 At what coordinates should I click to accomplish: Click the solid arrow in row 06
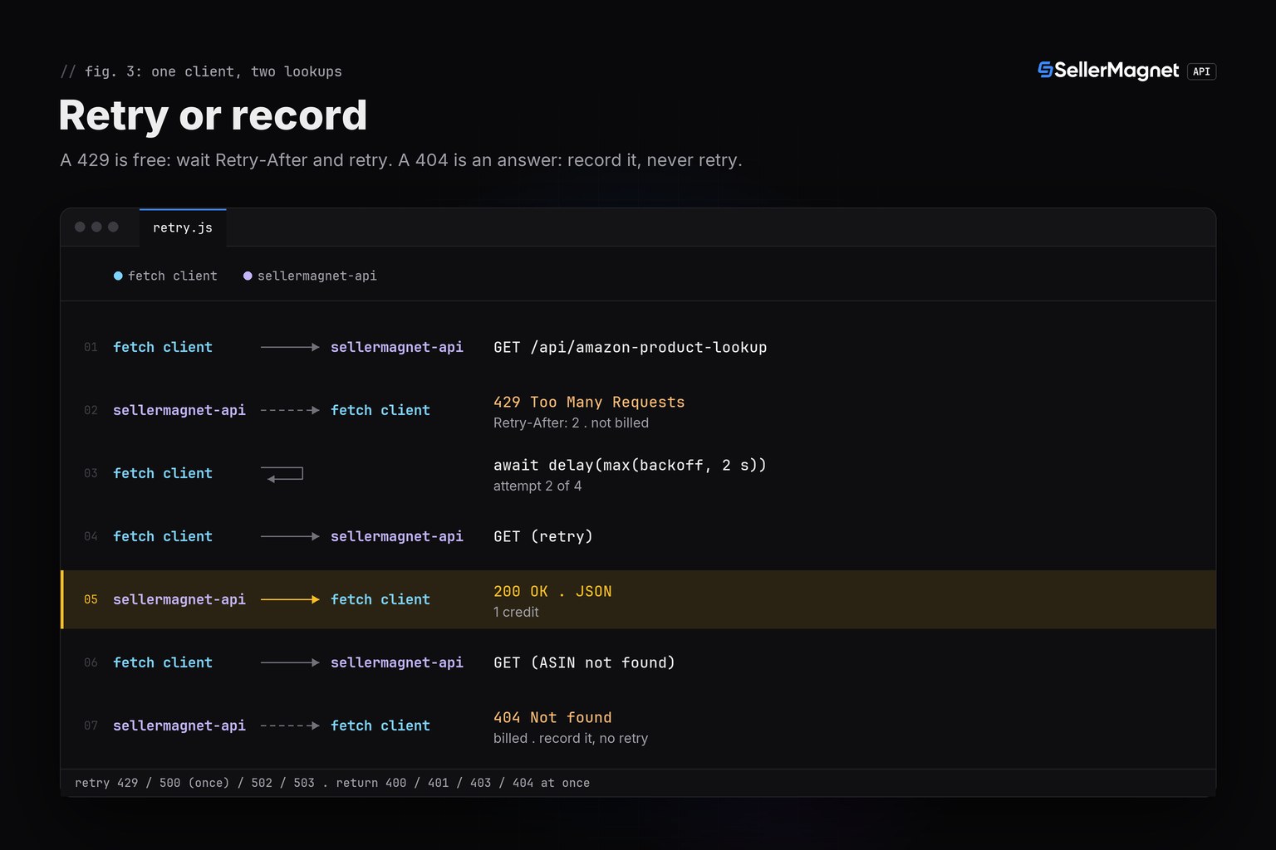(x=290, y=662)
